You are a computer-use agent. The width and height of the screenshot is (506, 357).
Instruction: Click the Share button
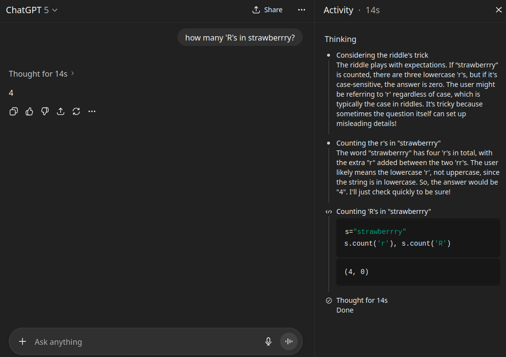[x=267, y=10]
